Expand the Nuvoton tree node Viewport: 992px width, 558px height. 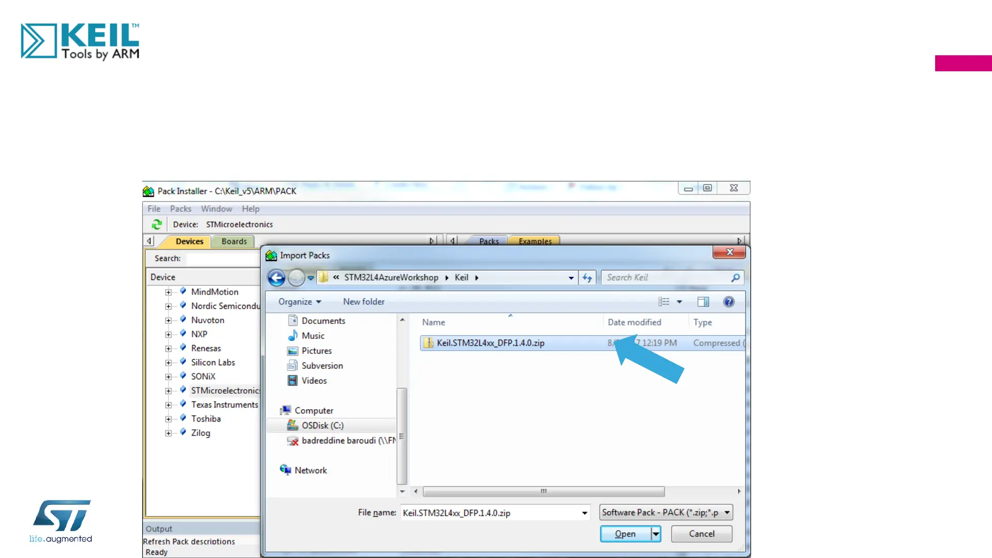point(169,320)
